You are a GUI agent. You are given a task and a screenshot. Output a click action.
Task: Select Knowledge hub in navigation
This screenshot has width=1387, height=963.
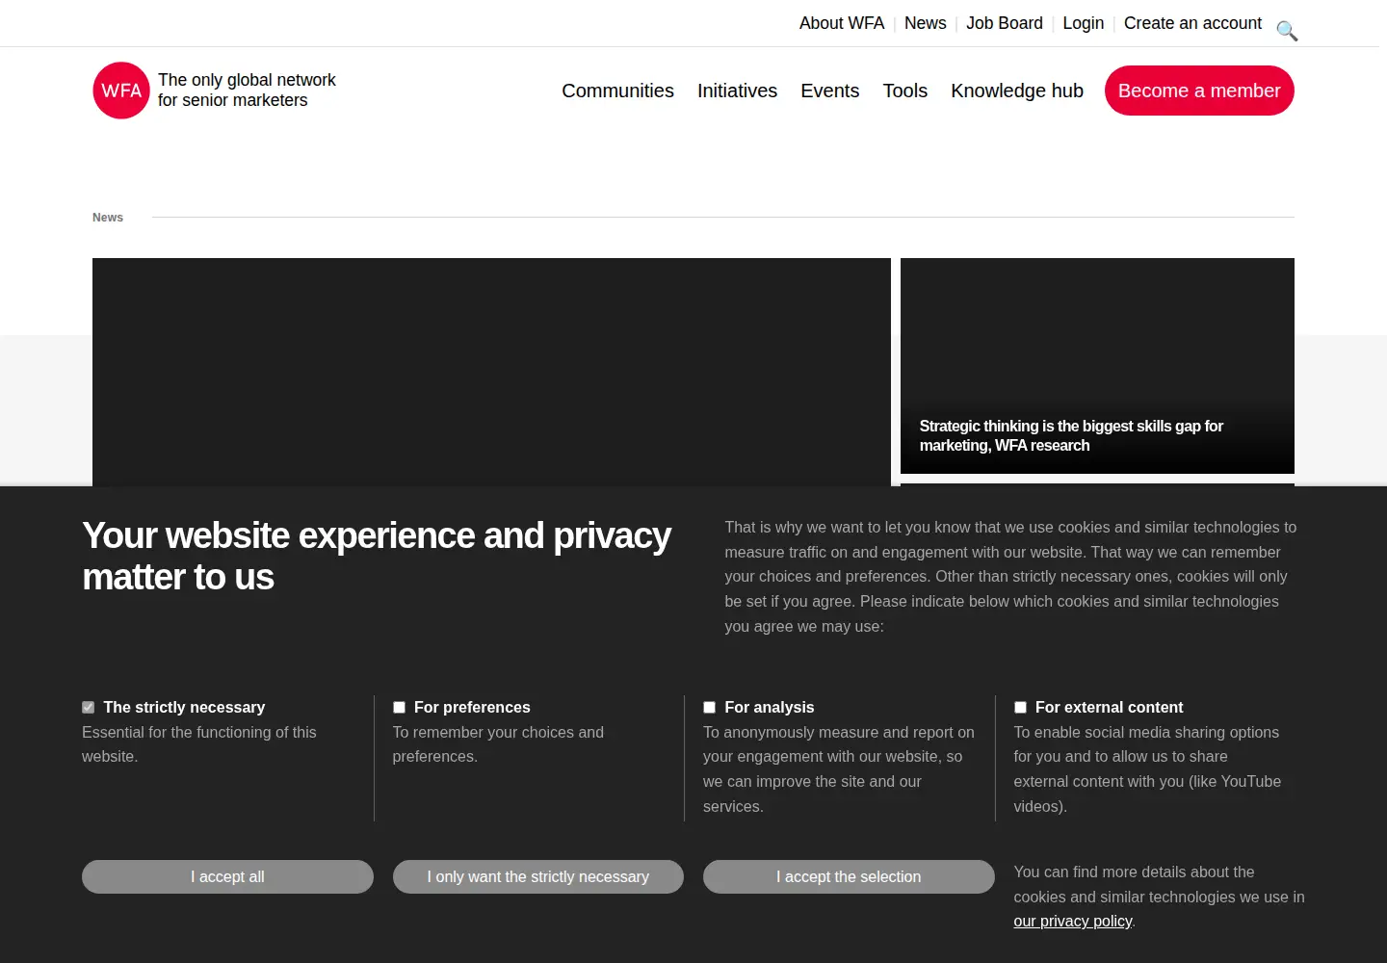click(1017, 91)
